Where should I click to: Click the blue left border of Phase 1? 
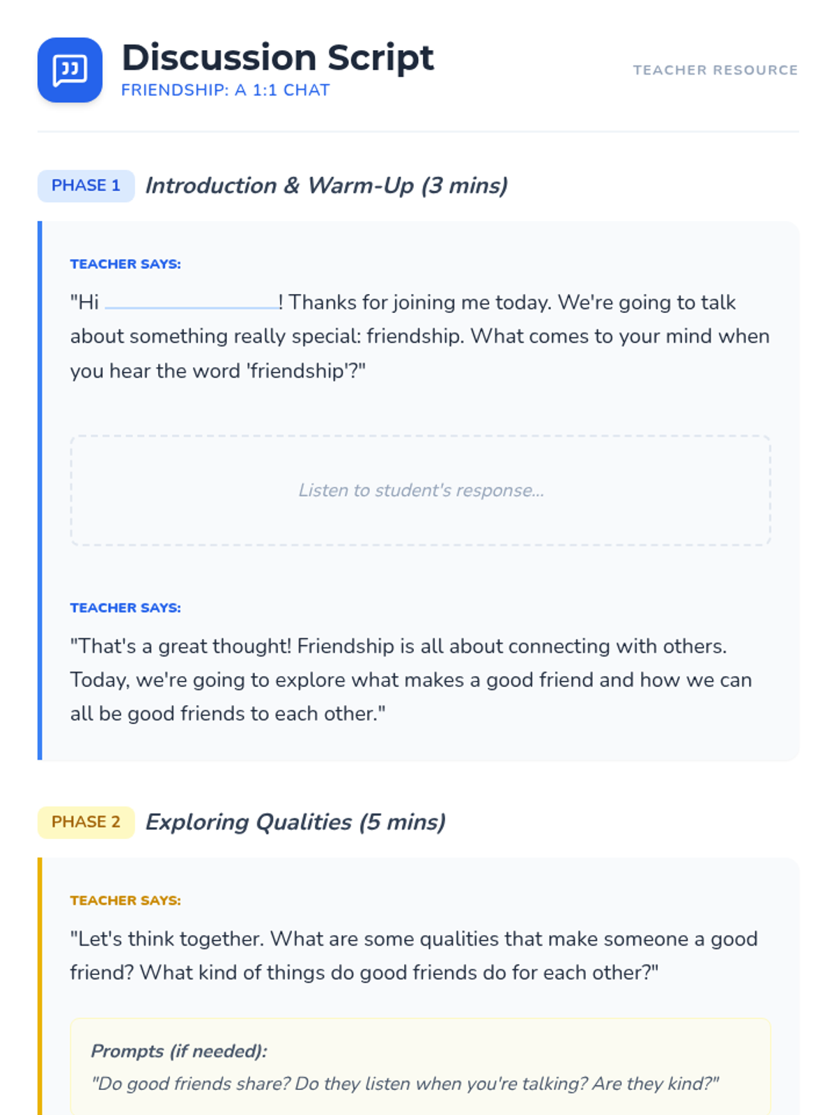(x=40, y=491)
